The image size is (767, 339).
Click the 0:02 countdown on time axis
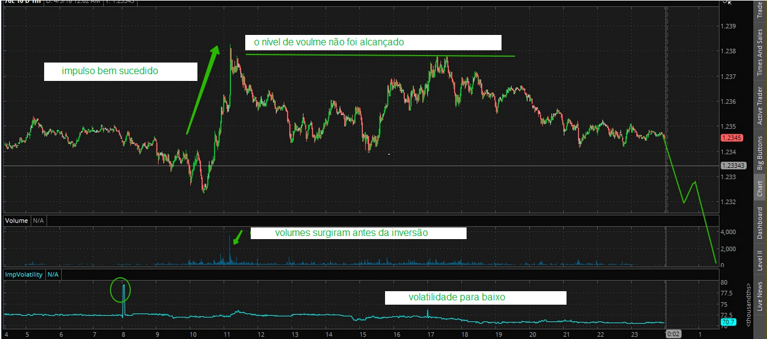coord(673,334)
